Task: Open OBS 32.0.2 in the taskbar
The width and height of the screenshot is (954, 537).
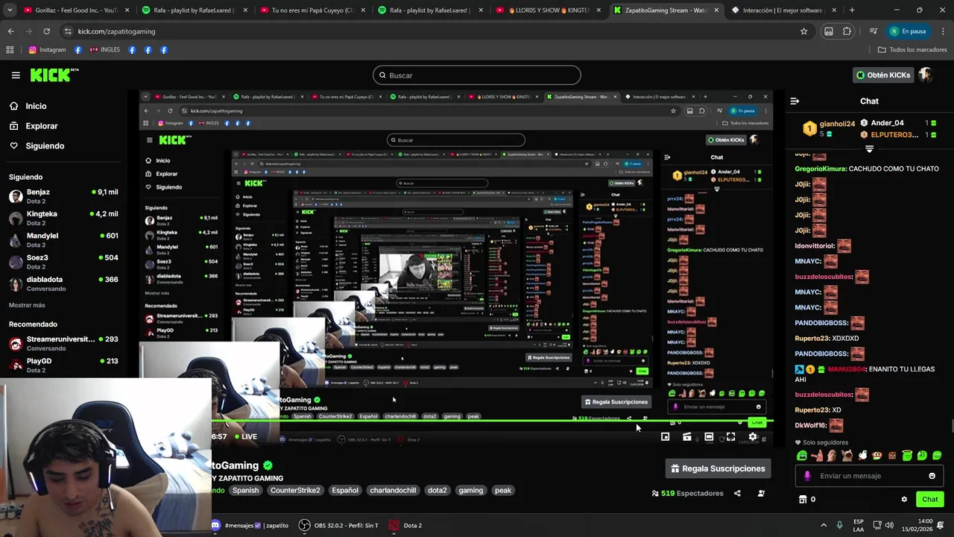Action: pyautogui.click(x=338, y=525)
